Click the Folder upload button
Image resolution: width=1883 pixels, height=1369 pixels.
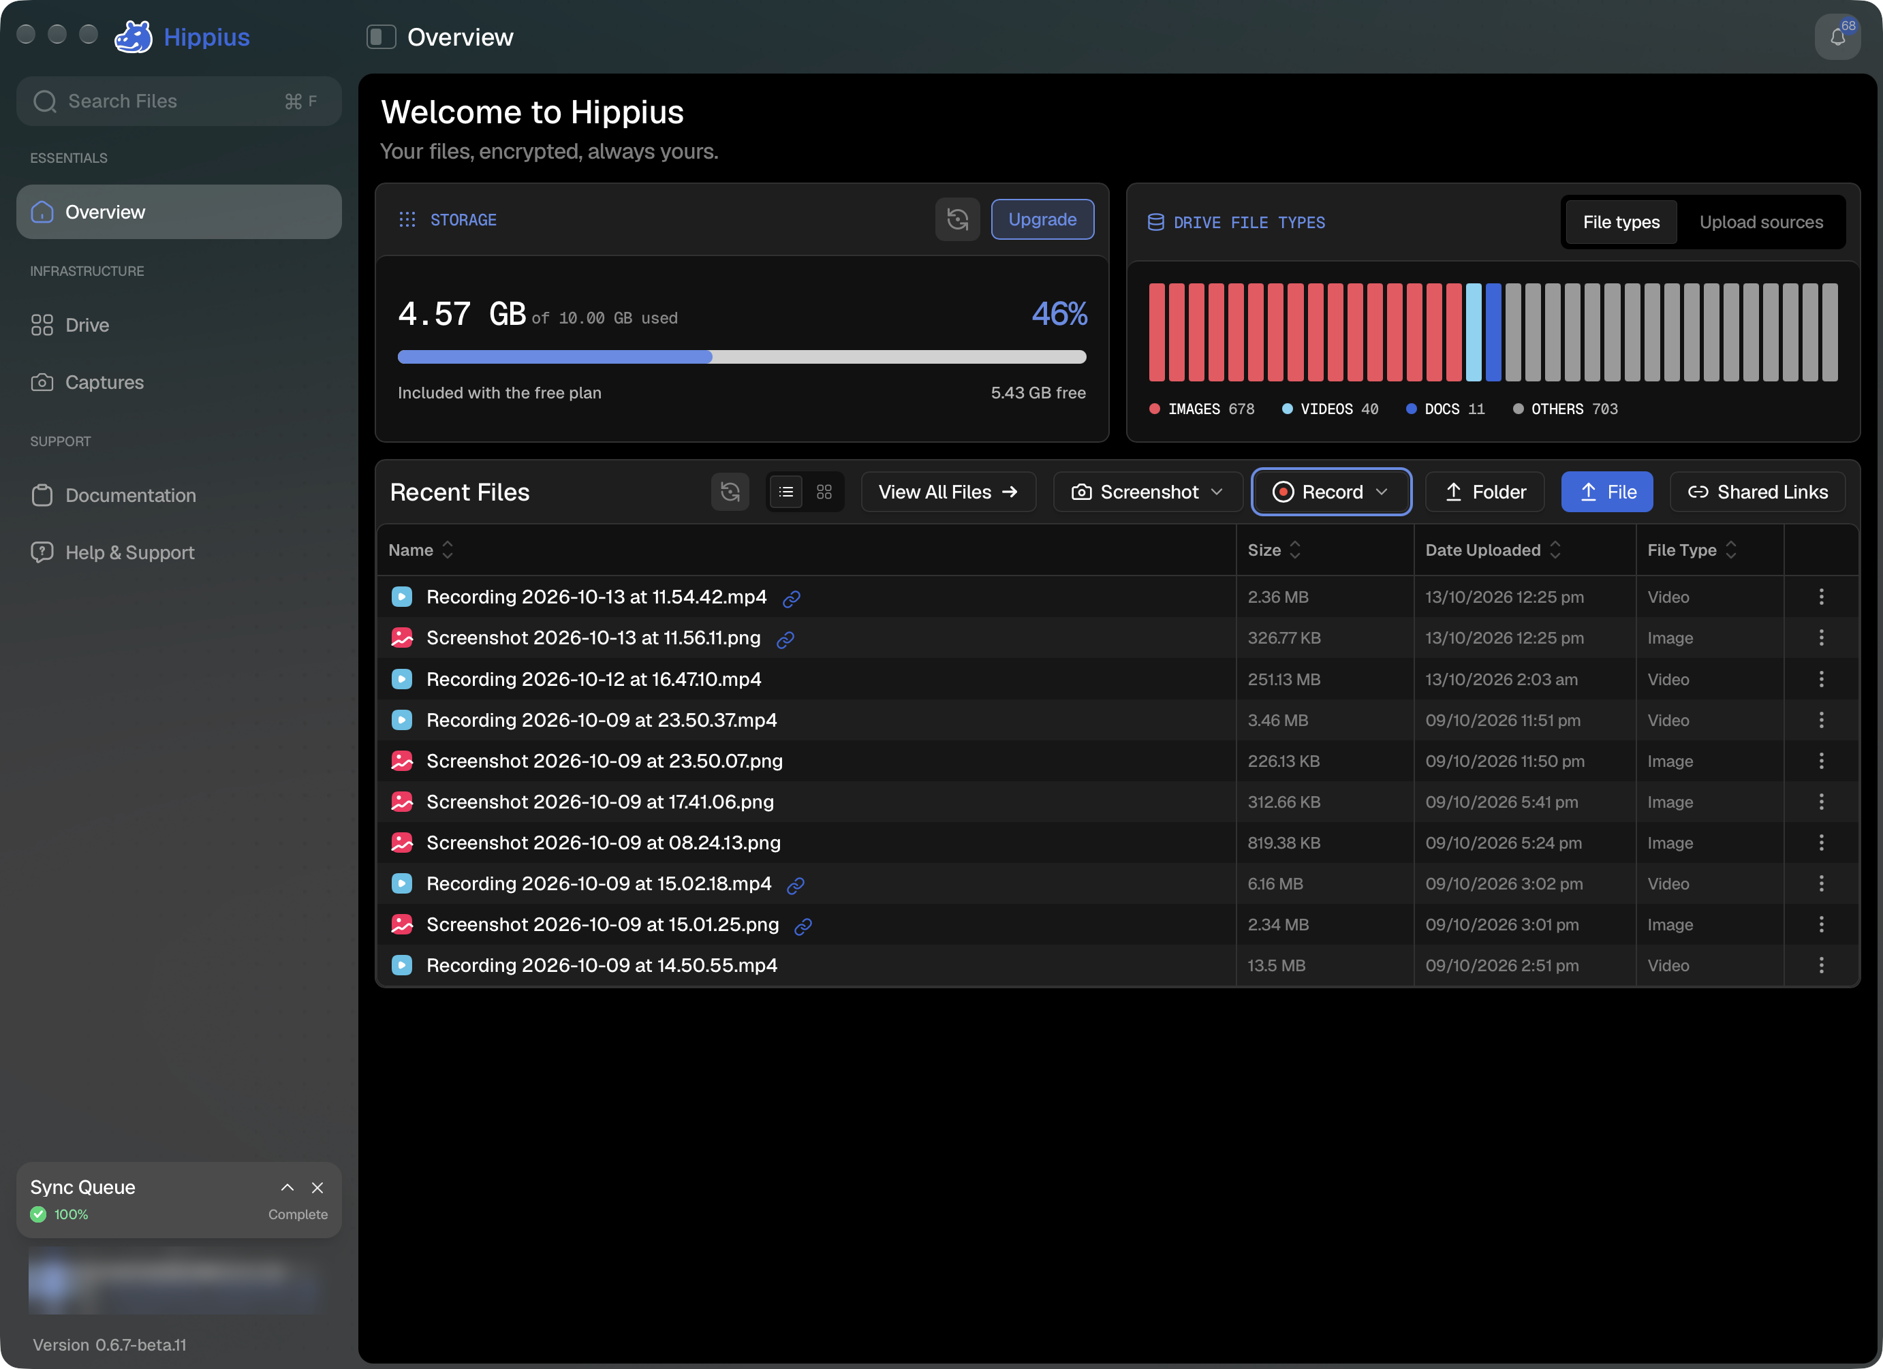[1484, 492]
